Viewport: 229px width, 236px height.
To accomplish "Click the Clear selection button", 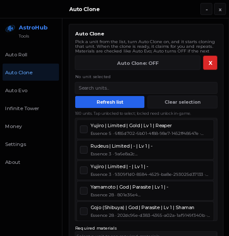I will tap(182, 102).
